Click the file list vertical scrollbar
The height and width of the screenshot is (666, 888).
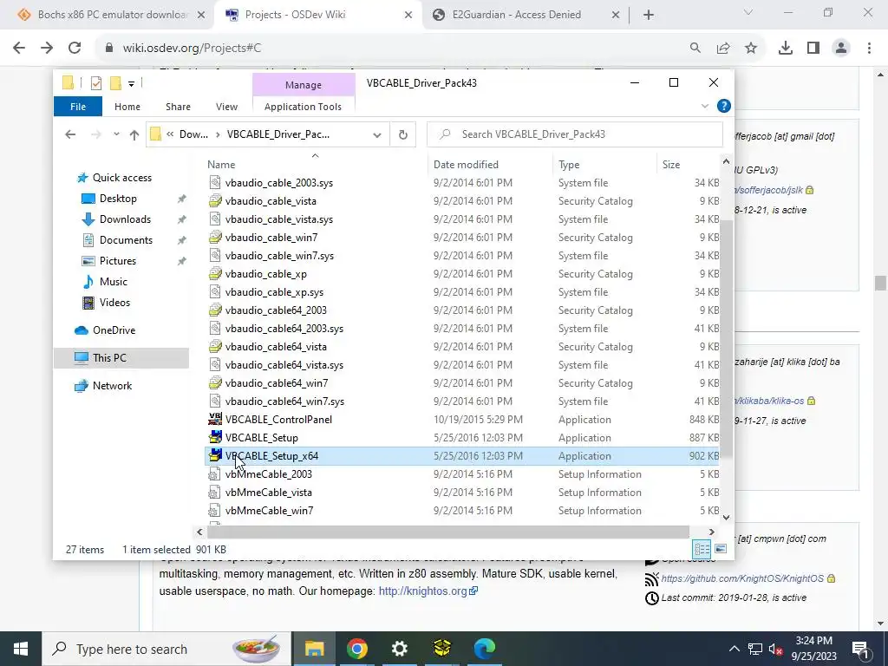[x=726, y=337]
